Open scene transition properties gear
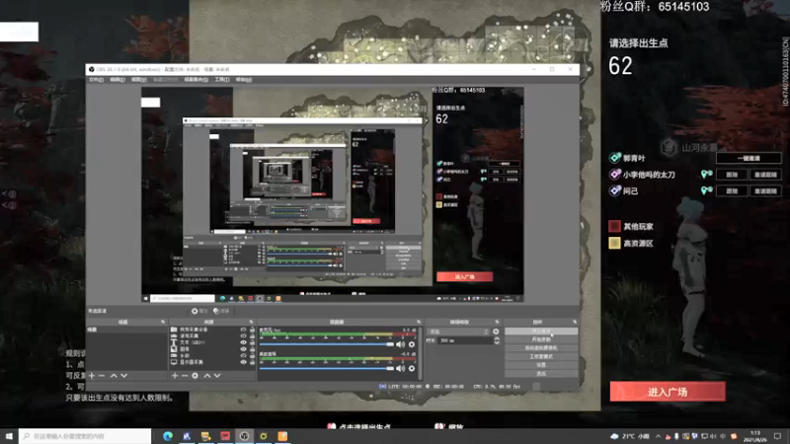Screen dimensions: 790x444 [496, 332]
